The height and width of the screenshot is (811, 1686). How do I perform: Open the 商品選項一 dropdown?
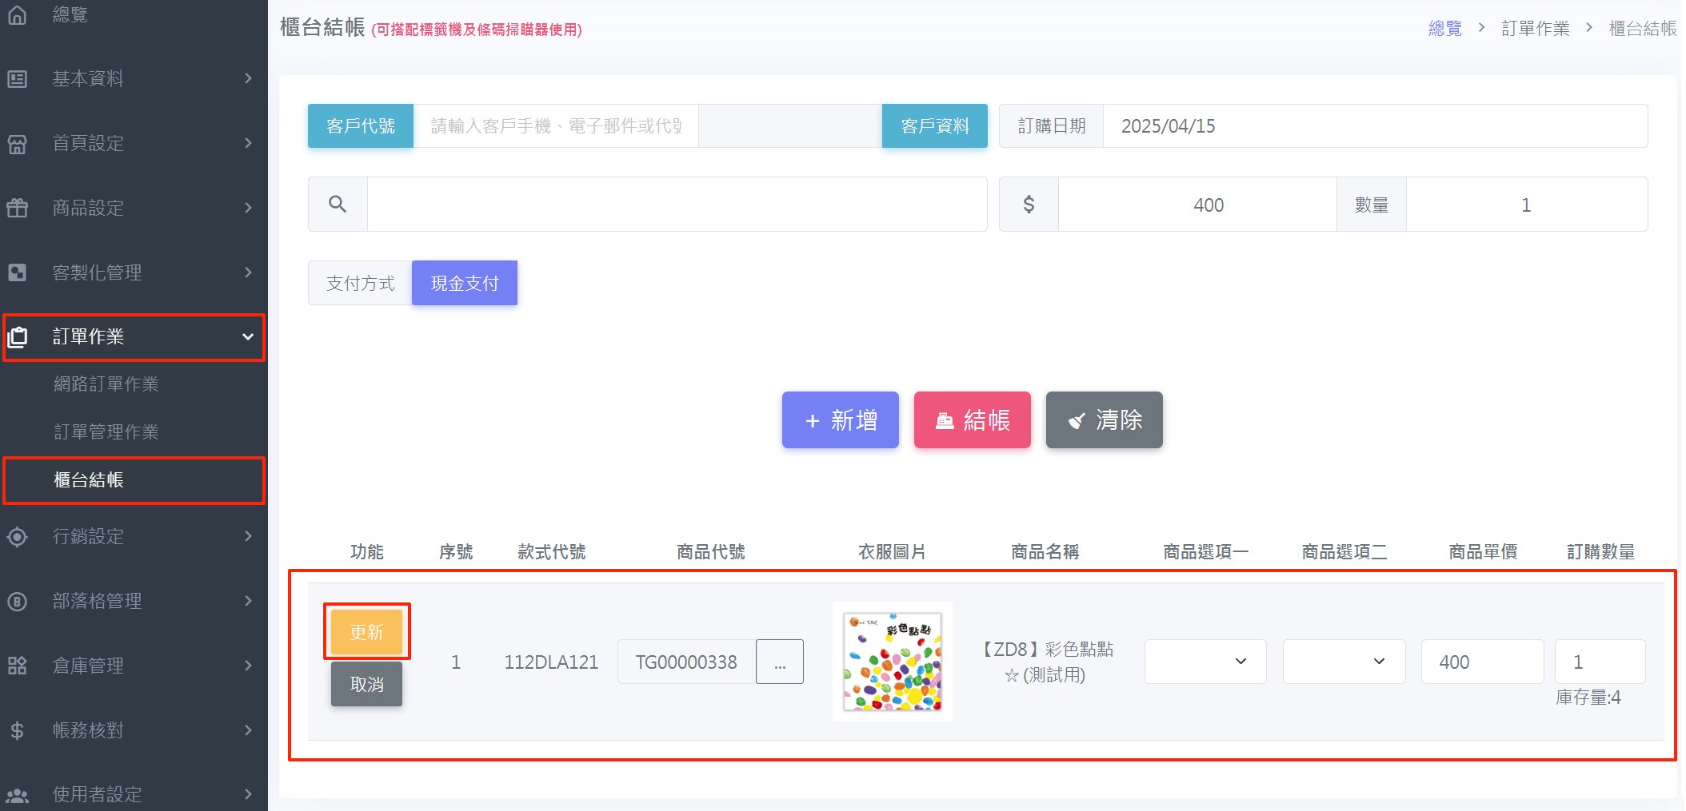point(1205,662)
